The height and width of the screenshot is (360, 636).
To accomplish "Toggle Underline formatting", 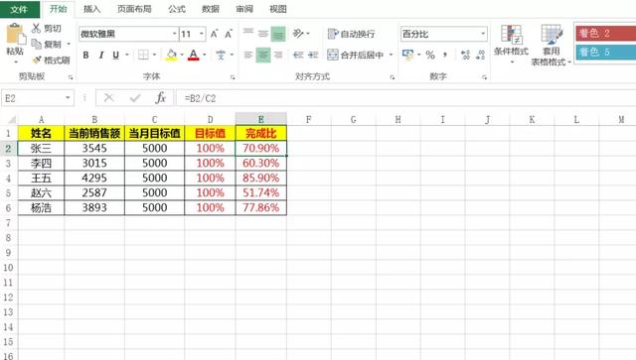I will (x=116, y=55).
